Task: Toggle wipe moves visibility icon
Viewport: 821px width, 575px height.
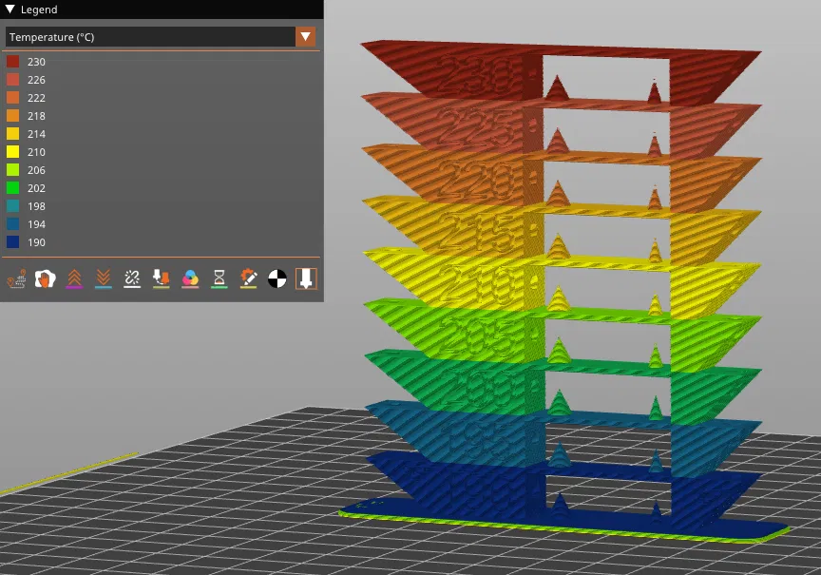Action: tap(46, 278)
